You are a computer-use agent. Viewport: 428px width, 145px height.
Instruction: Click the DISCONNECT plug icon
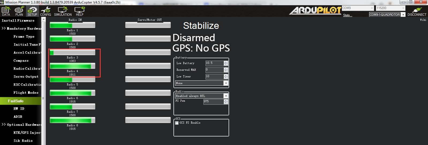coord(417,11)
